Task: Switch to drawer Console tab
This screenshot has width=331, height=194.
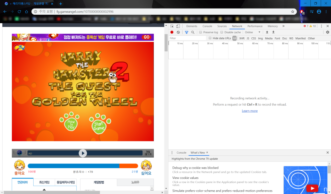Action: coord(181,153)
